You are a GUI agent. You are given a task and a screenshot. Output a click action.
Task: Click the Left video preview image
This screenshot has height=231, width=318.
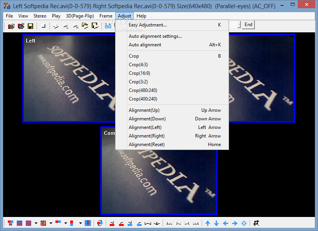(69, 78)
